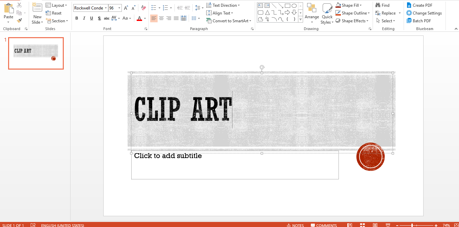Image resolution: width=459 pixels, height=227 pixels.
Task: Toggle italic formatting
Action: coord(84,18)
